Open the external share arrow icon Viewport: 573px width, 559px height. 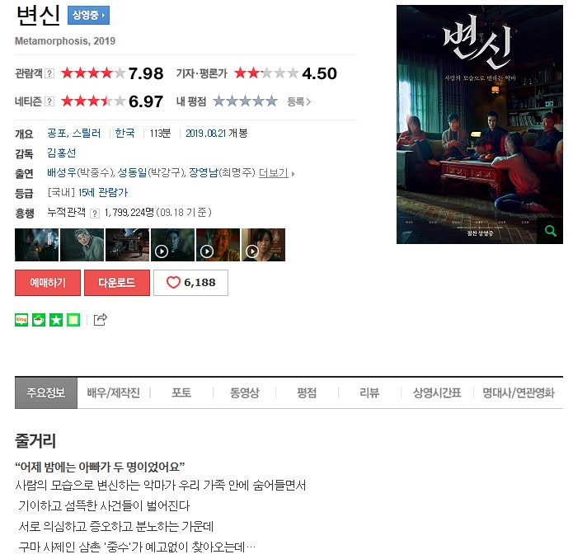pos(100,319)
